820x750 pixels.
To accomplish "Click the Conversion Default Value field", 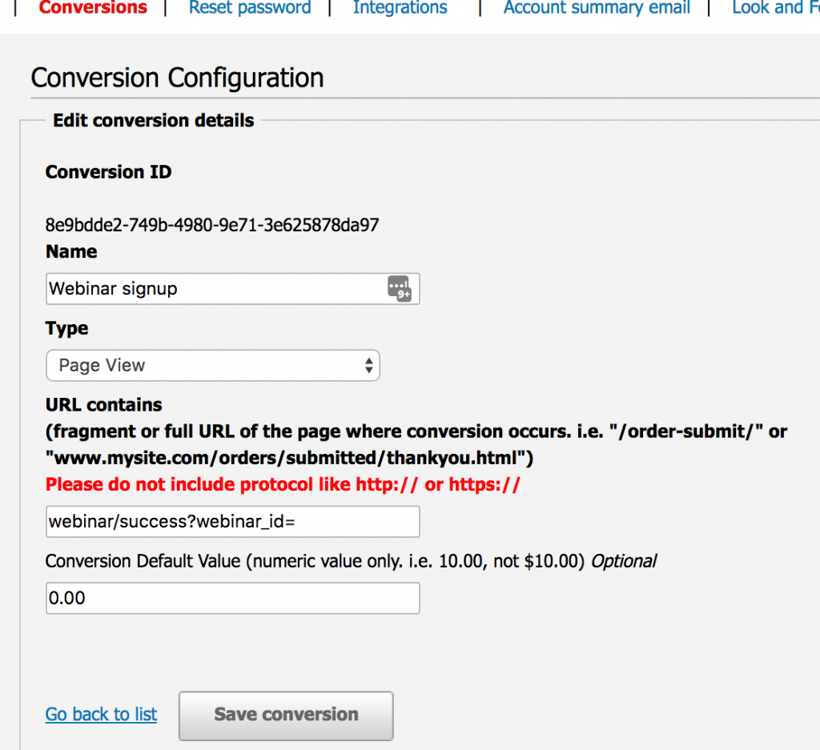I will (232, 599).
